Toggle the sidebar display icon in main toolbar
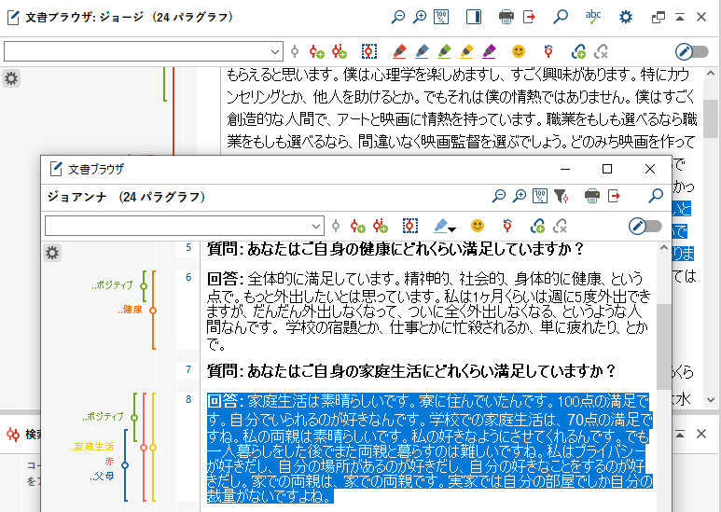Screen dimensions: 721x512 (474, 18)
